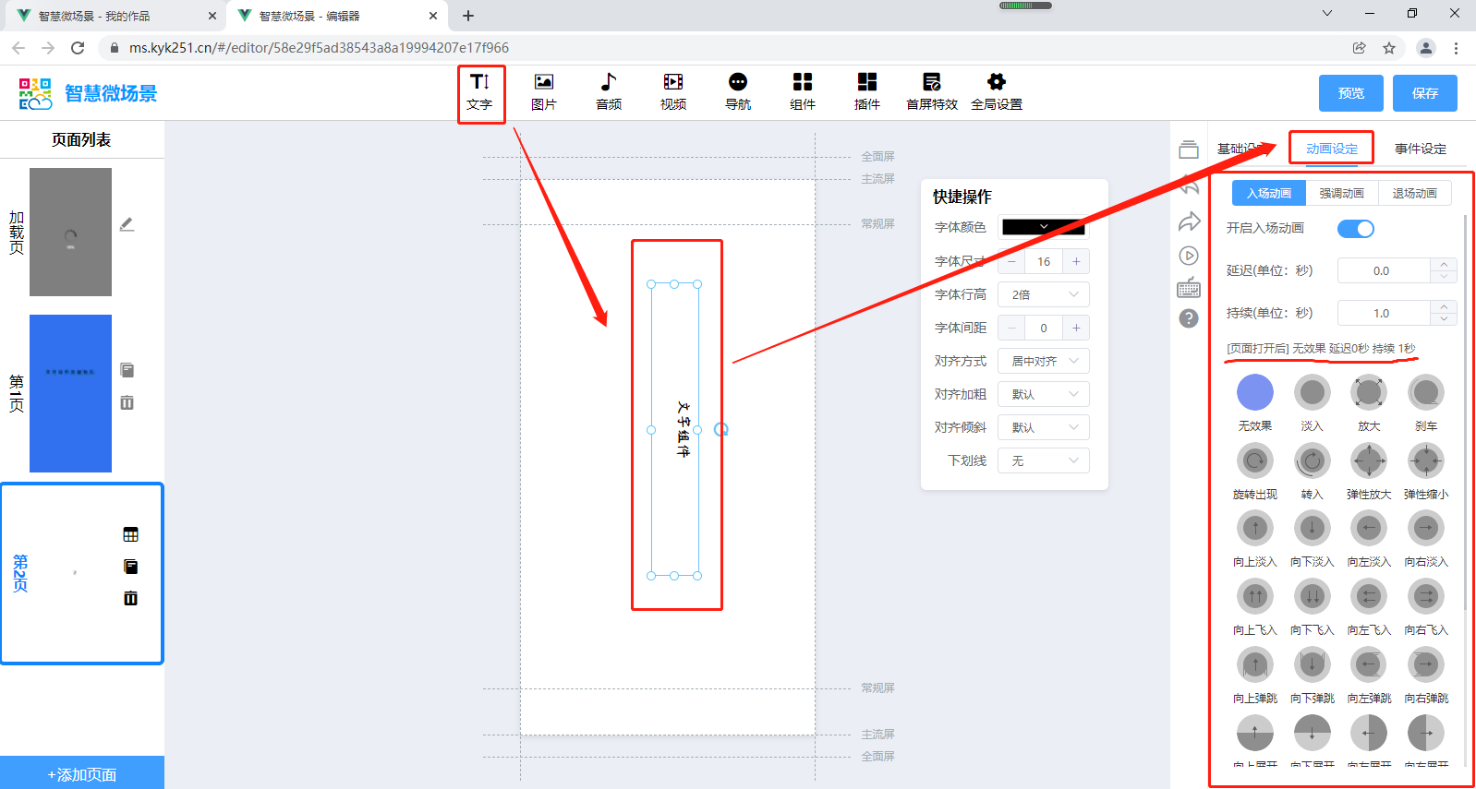Open 全局设置 global settings gear
Screen dimensions: 1476x789
click(x=996, y=92)
